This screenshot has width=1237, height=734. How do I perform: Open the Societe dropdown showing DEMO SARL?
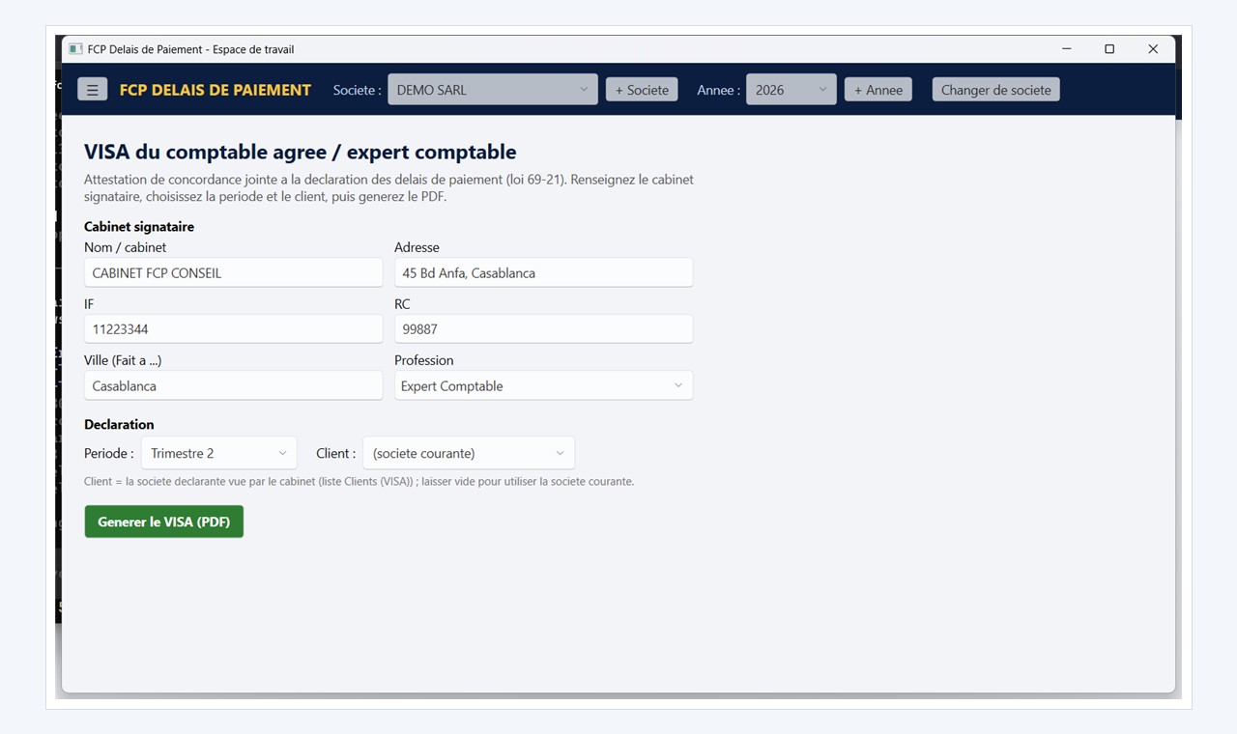493,90
